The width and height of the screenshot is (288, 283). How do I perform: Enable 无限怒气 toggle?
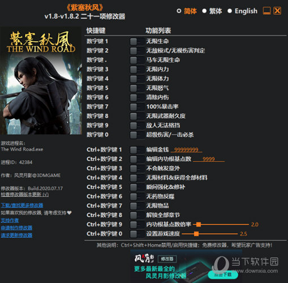(x=137, y=88)
